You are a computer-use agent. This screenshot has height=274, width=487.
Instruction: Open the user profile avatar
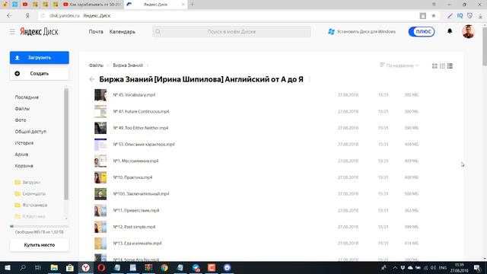click(x=468, y=32)
